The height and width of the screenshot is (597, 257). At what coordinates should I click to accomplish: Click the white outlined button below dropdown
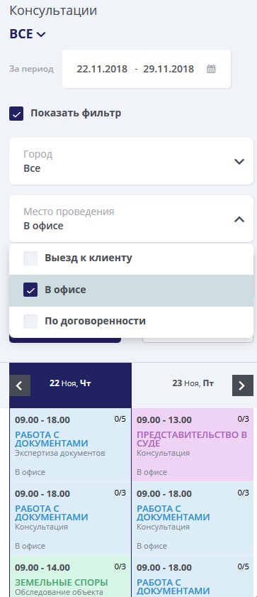pos(198,340)
